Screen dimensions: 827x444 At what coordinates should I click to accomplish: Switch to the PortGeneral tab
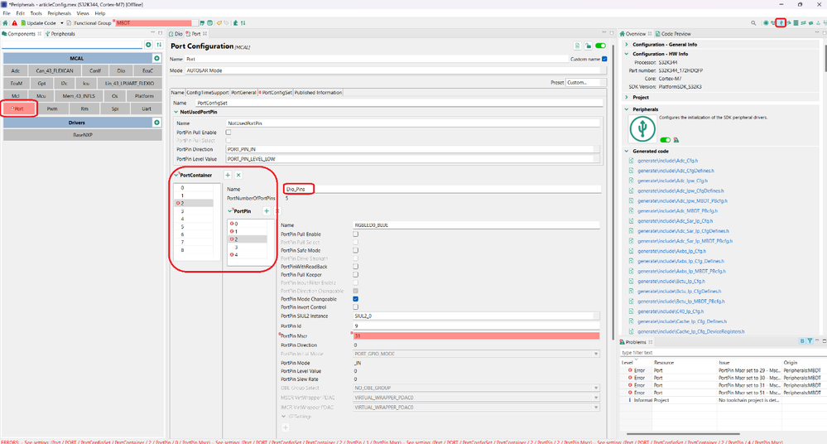[x=243, y=93]
